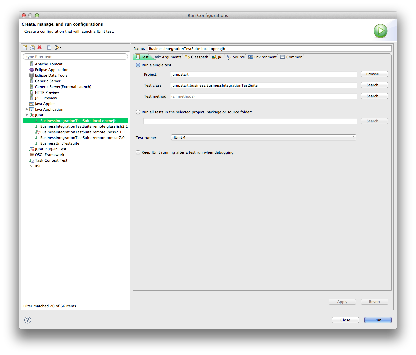Duplicate the selected launch configuration
Viewport: 416px width, 355px height.
32,48
